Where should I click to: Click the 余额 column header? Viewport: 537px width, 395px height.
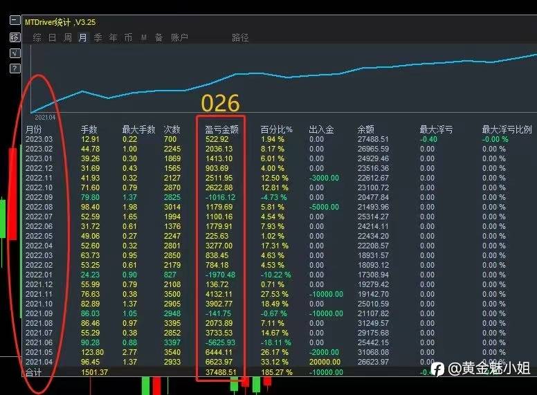pyautogui.click(x=366, y=129)
